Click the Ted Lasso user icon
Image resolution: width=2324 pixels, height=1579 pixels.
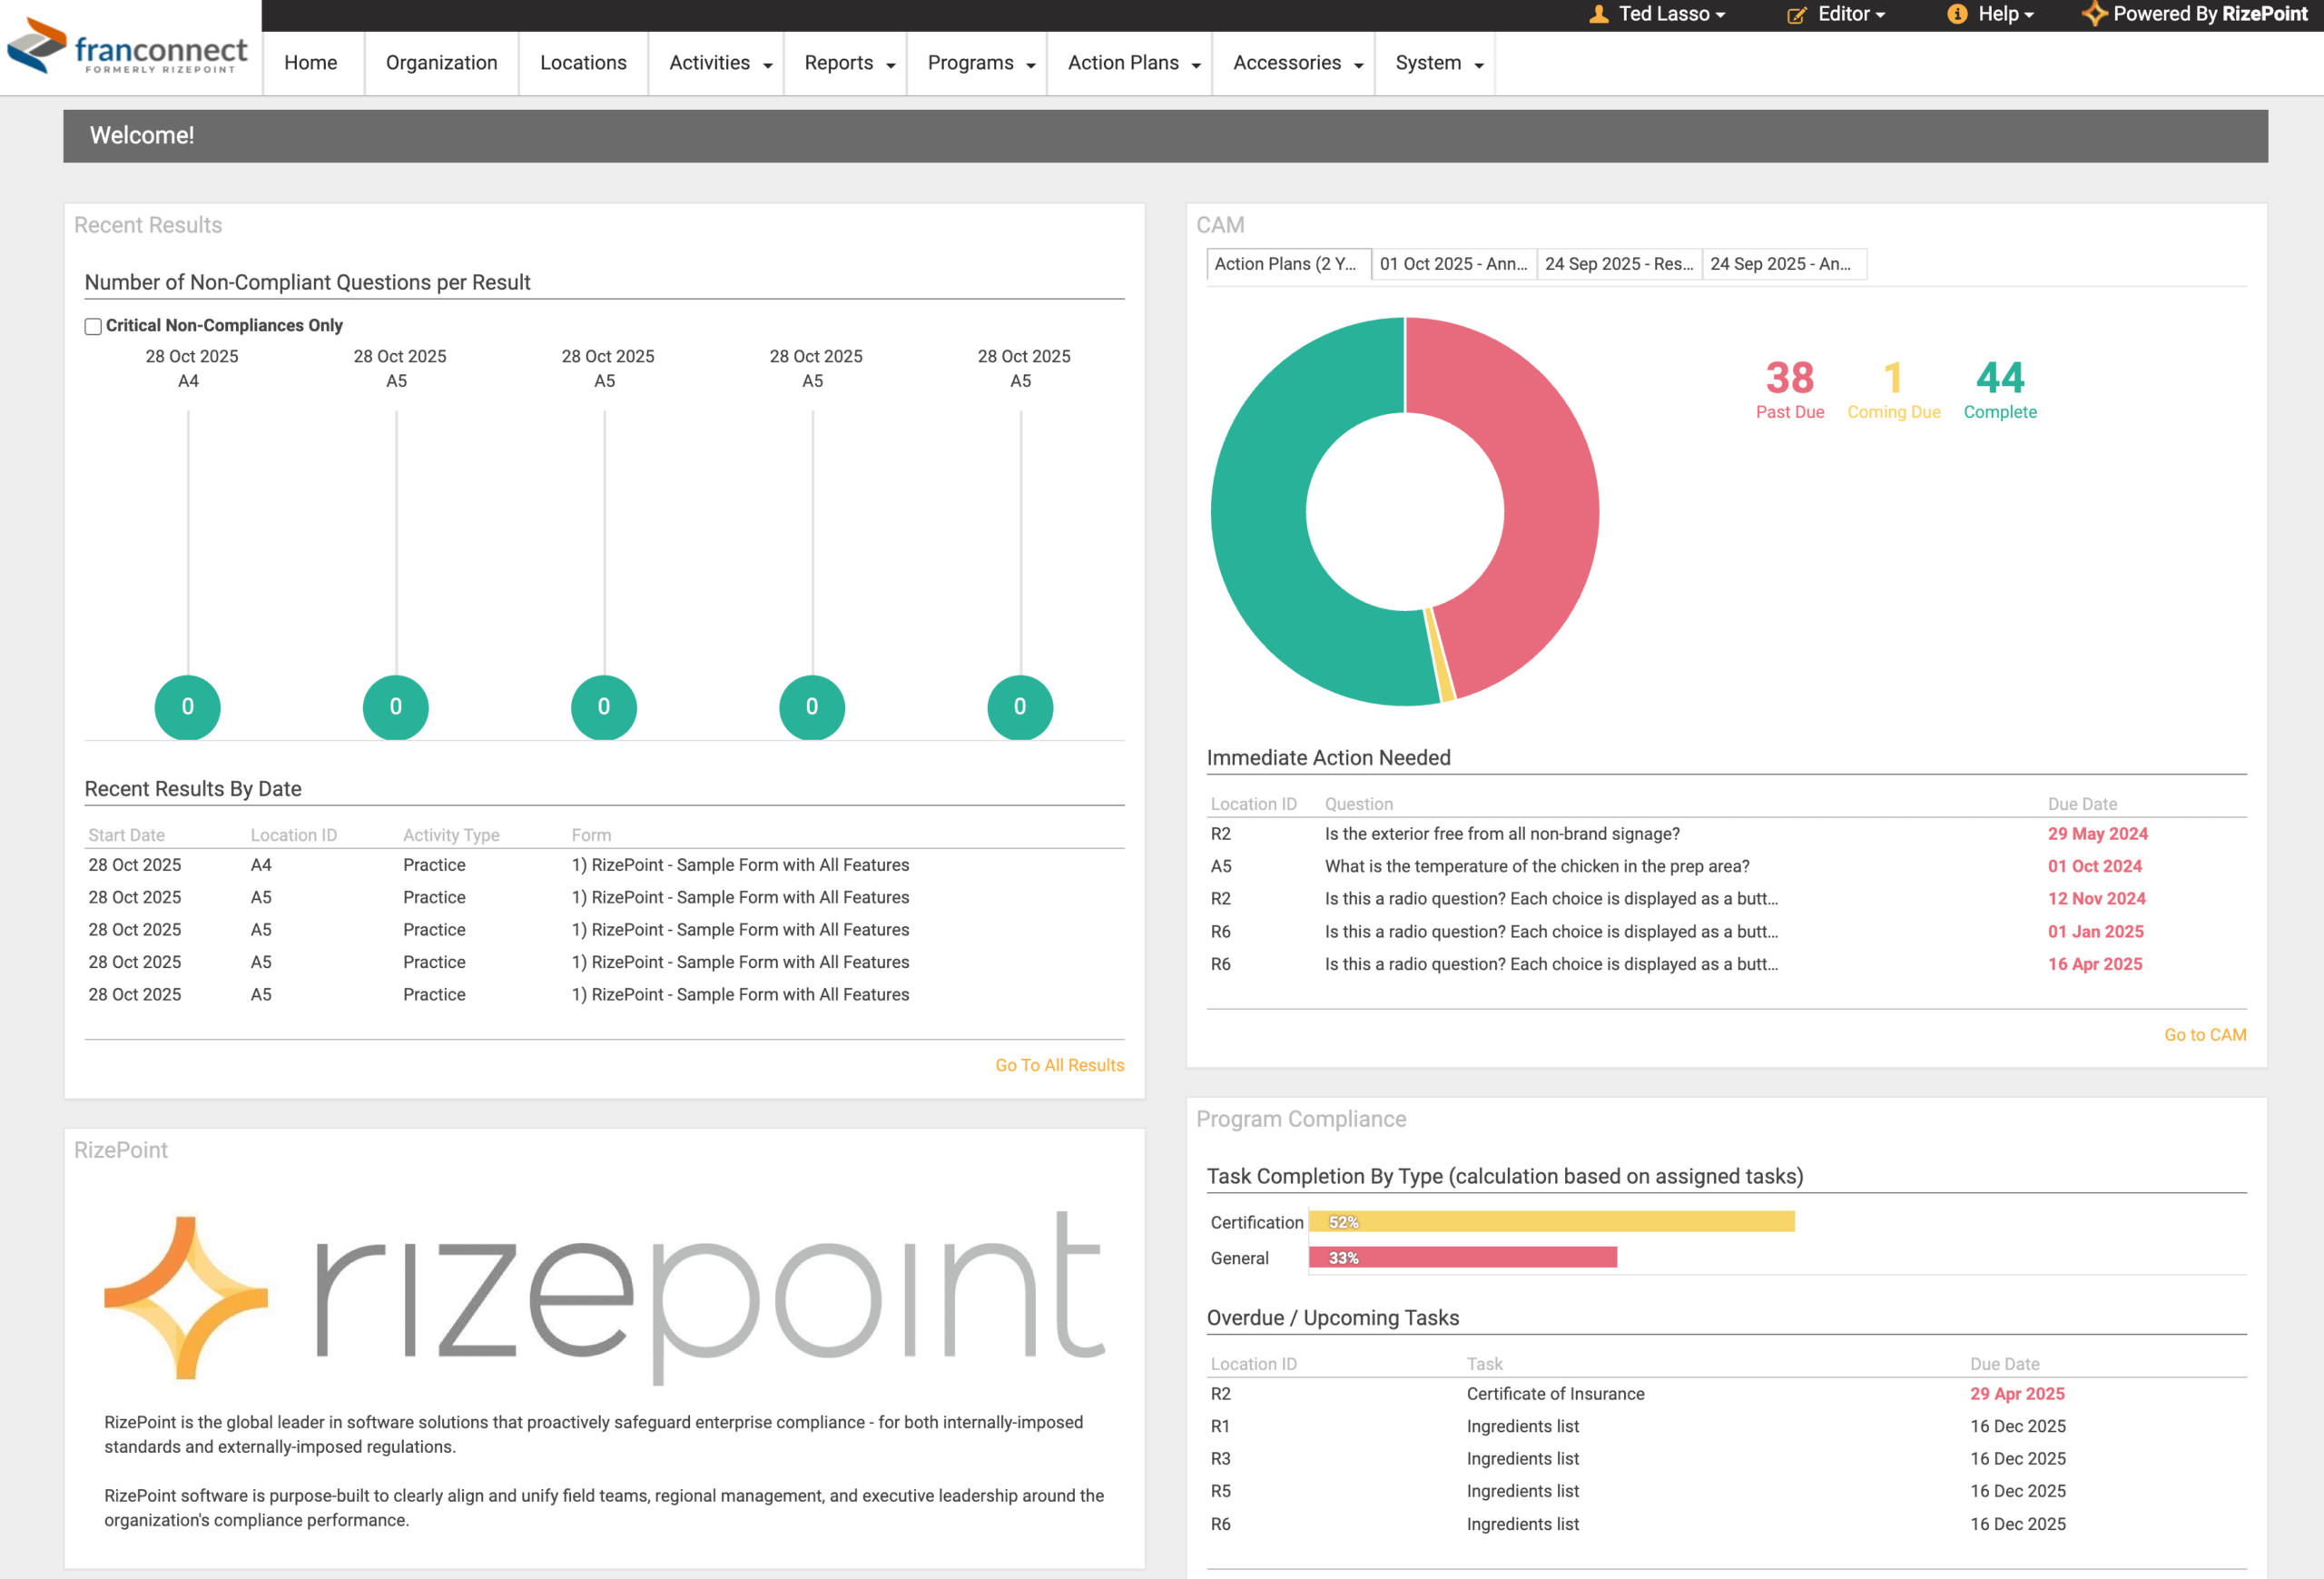(1598, 14)
